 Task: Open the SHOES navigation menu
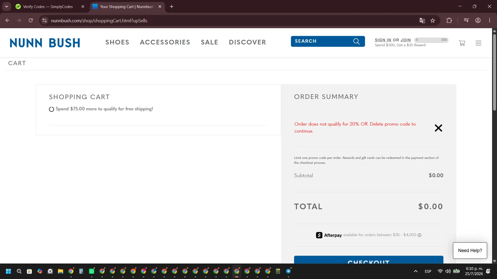point(117,42)
